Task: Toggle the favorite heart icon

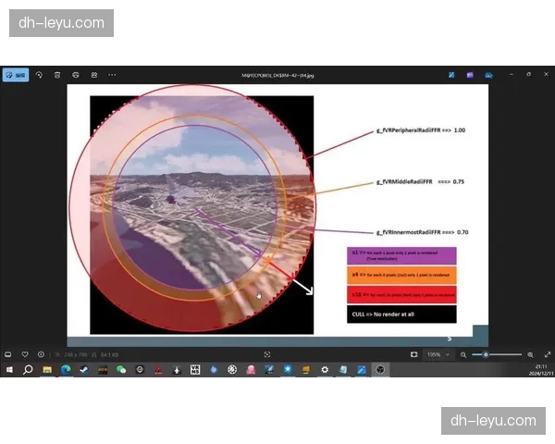Action: (25, 354)
